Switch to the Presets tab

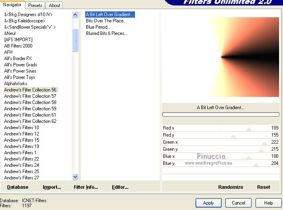(35, 5)
